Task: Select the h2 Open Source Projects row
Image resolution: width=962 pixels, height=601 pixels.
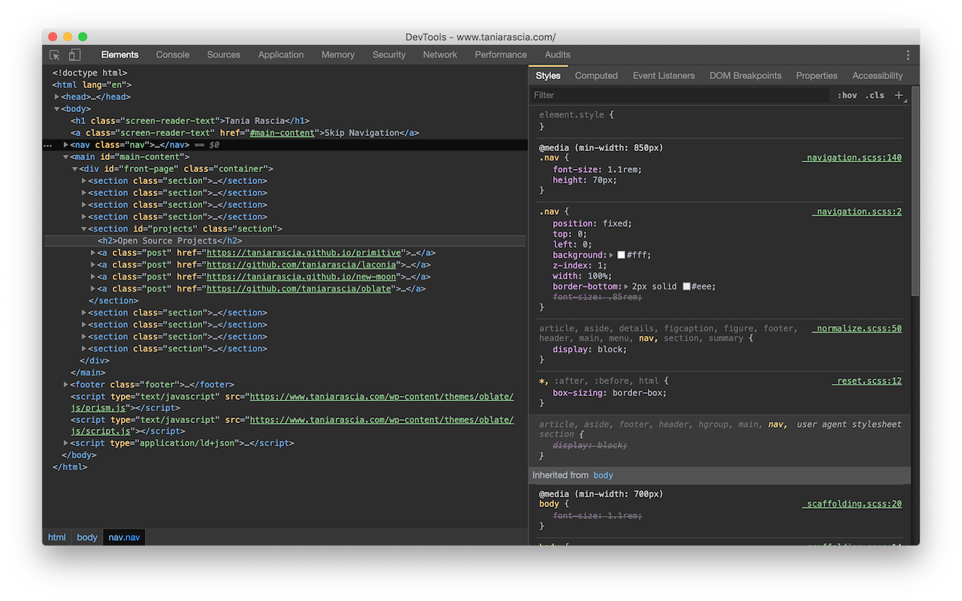Action: [x=286, y=241]
